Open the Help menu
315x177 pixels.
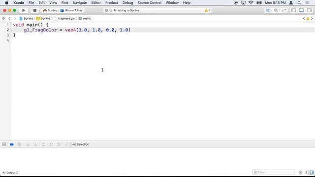click(x=187, y=3)
